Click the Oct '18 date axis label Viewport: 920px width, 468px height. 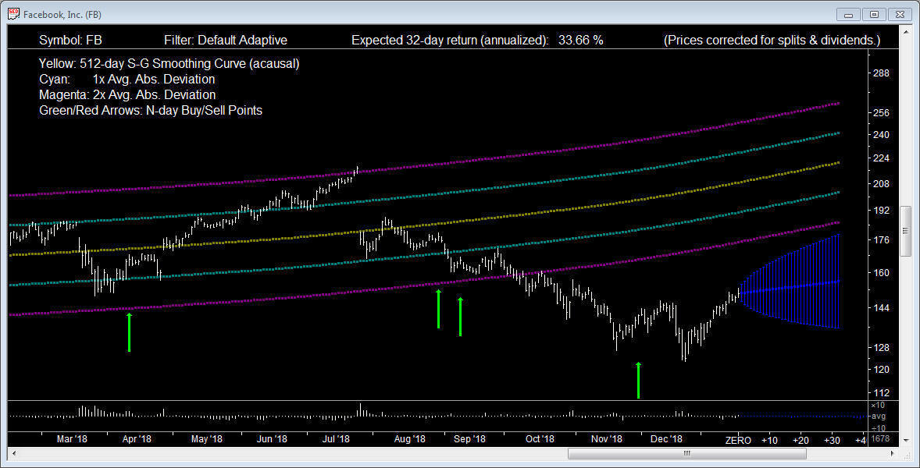point(540,438)
